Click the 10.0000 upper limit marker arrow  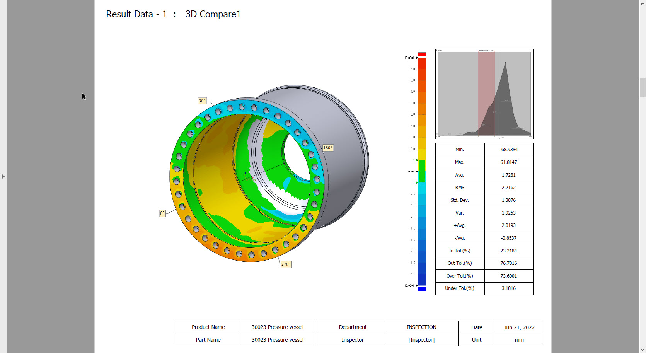(417, 58)
